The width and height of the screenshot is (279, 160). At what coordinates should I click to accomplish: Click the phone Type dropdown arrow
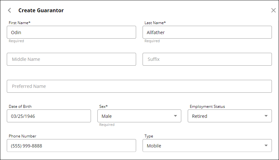pyautogui.click(x=266, y=146)
